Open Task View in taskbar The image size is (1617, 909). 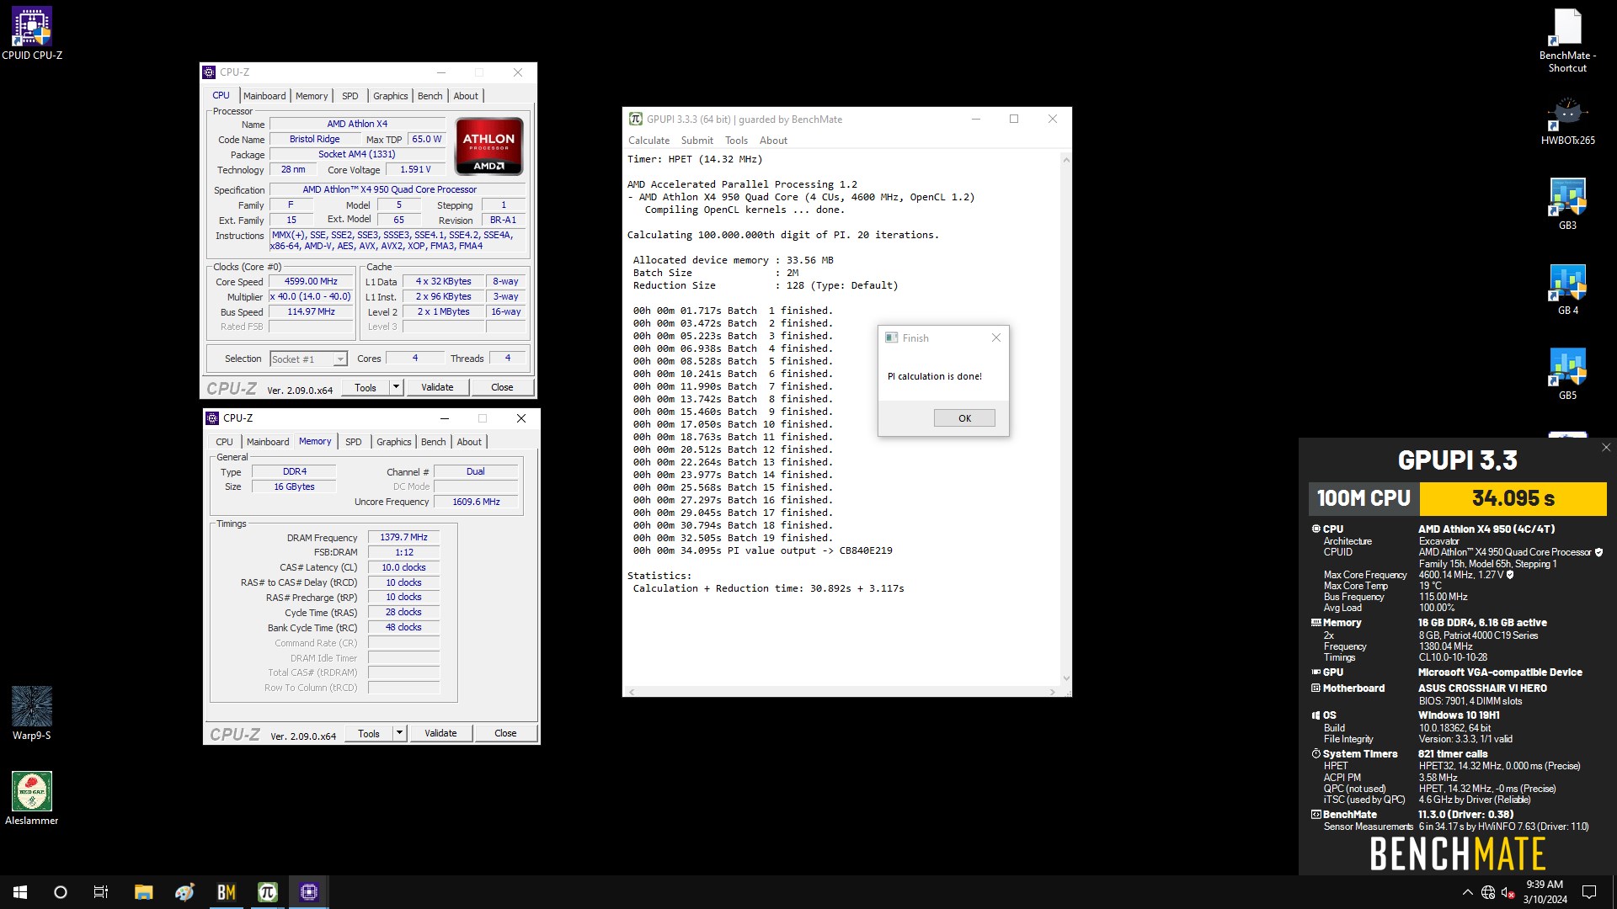101,892
